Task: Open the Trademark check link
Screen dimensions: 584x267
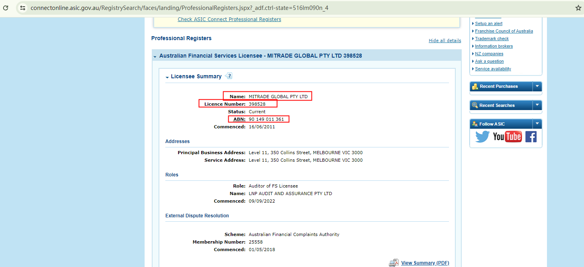Action: point(492,39)
